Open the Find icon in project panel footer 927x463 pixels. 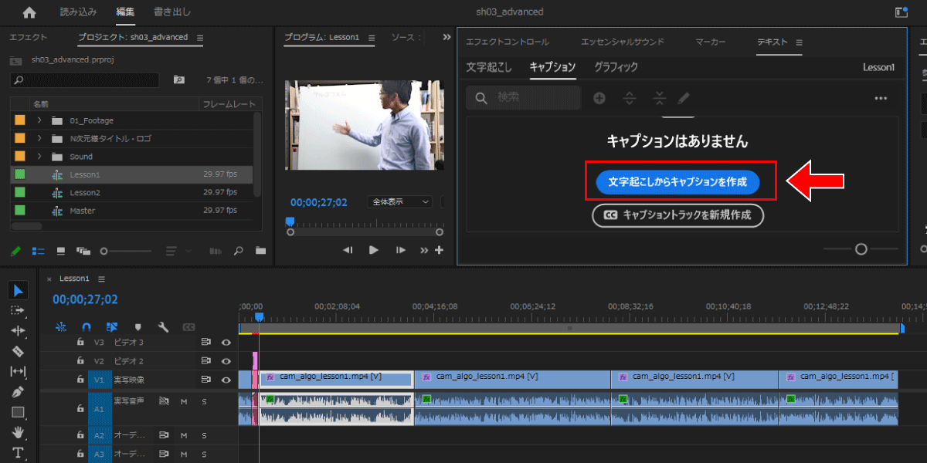point(239,251)
